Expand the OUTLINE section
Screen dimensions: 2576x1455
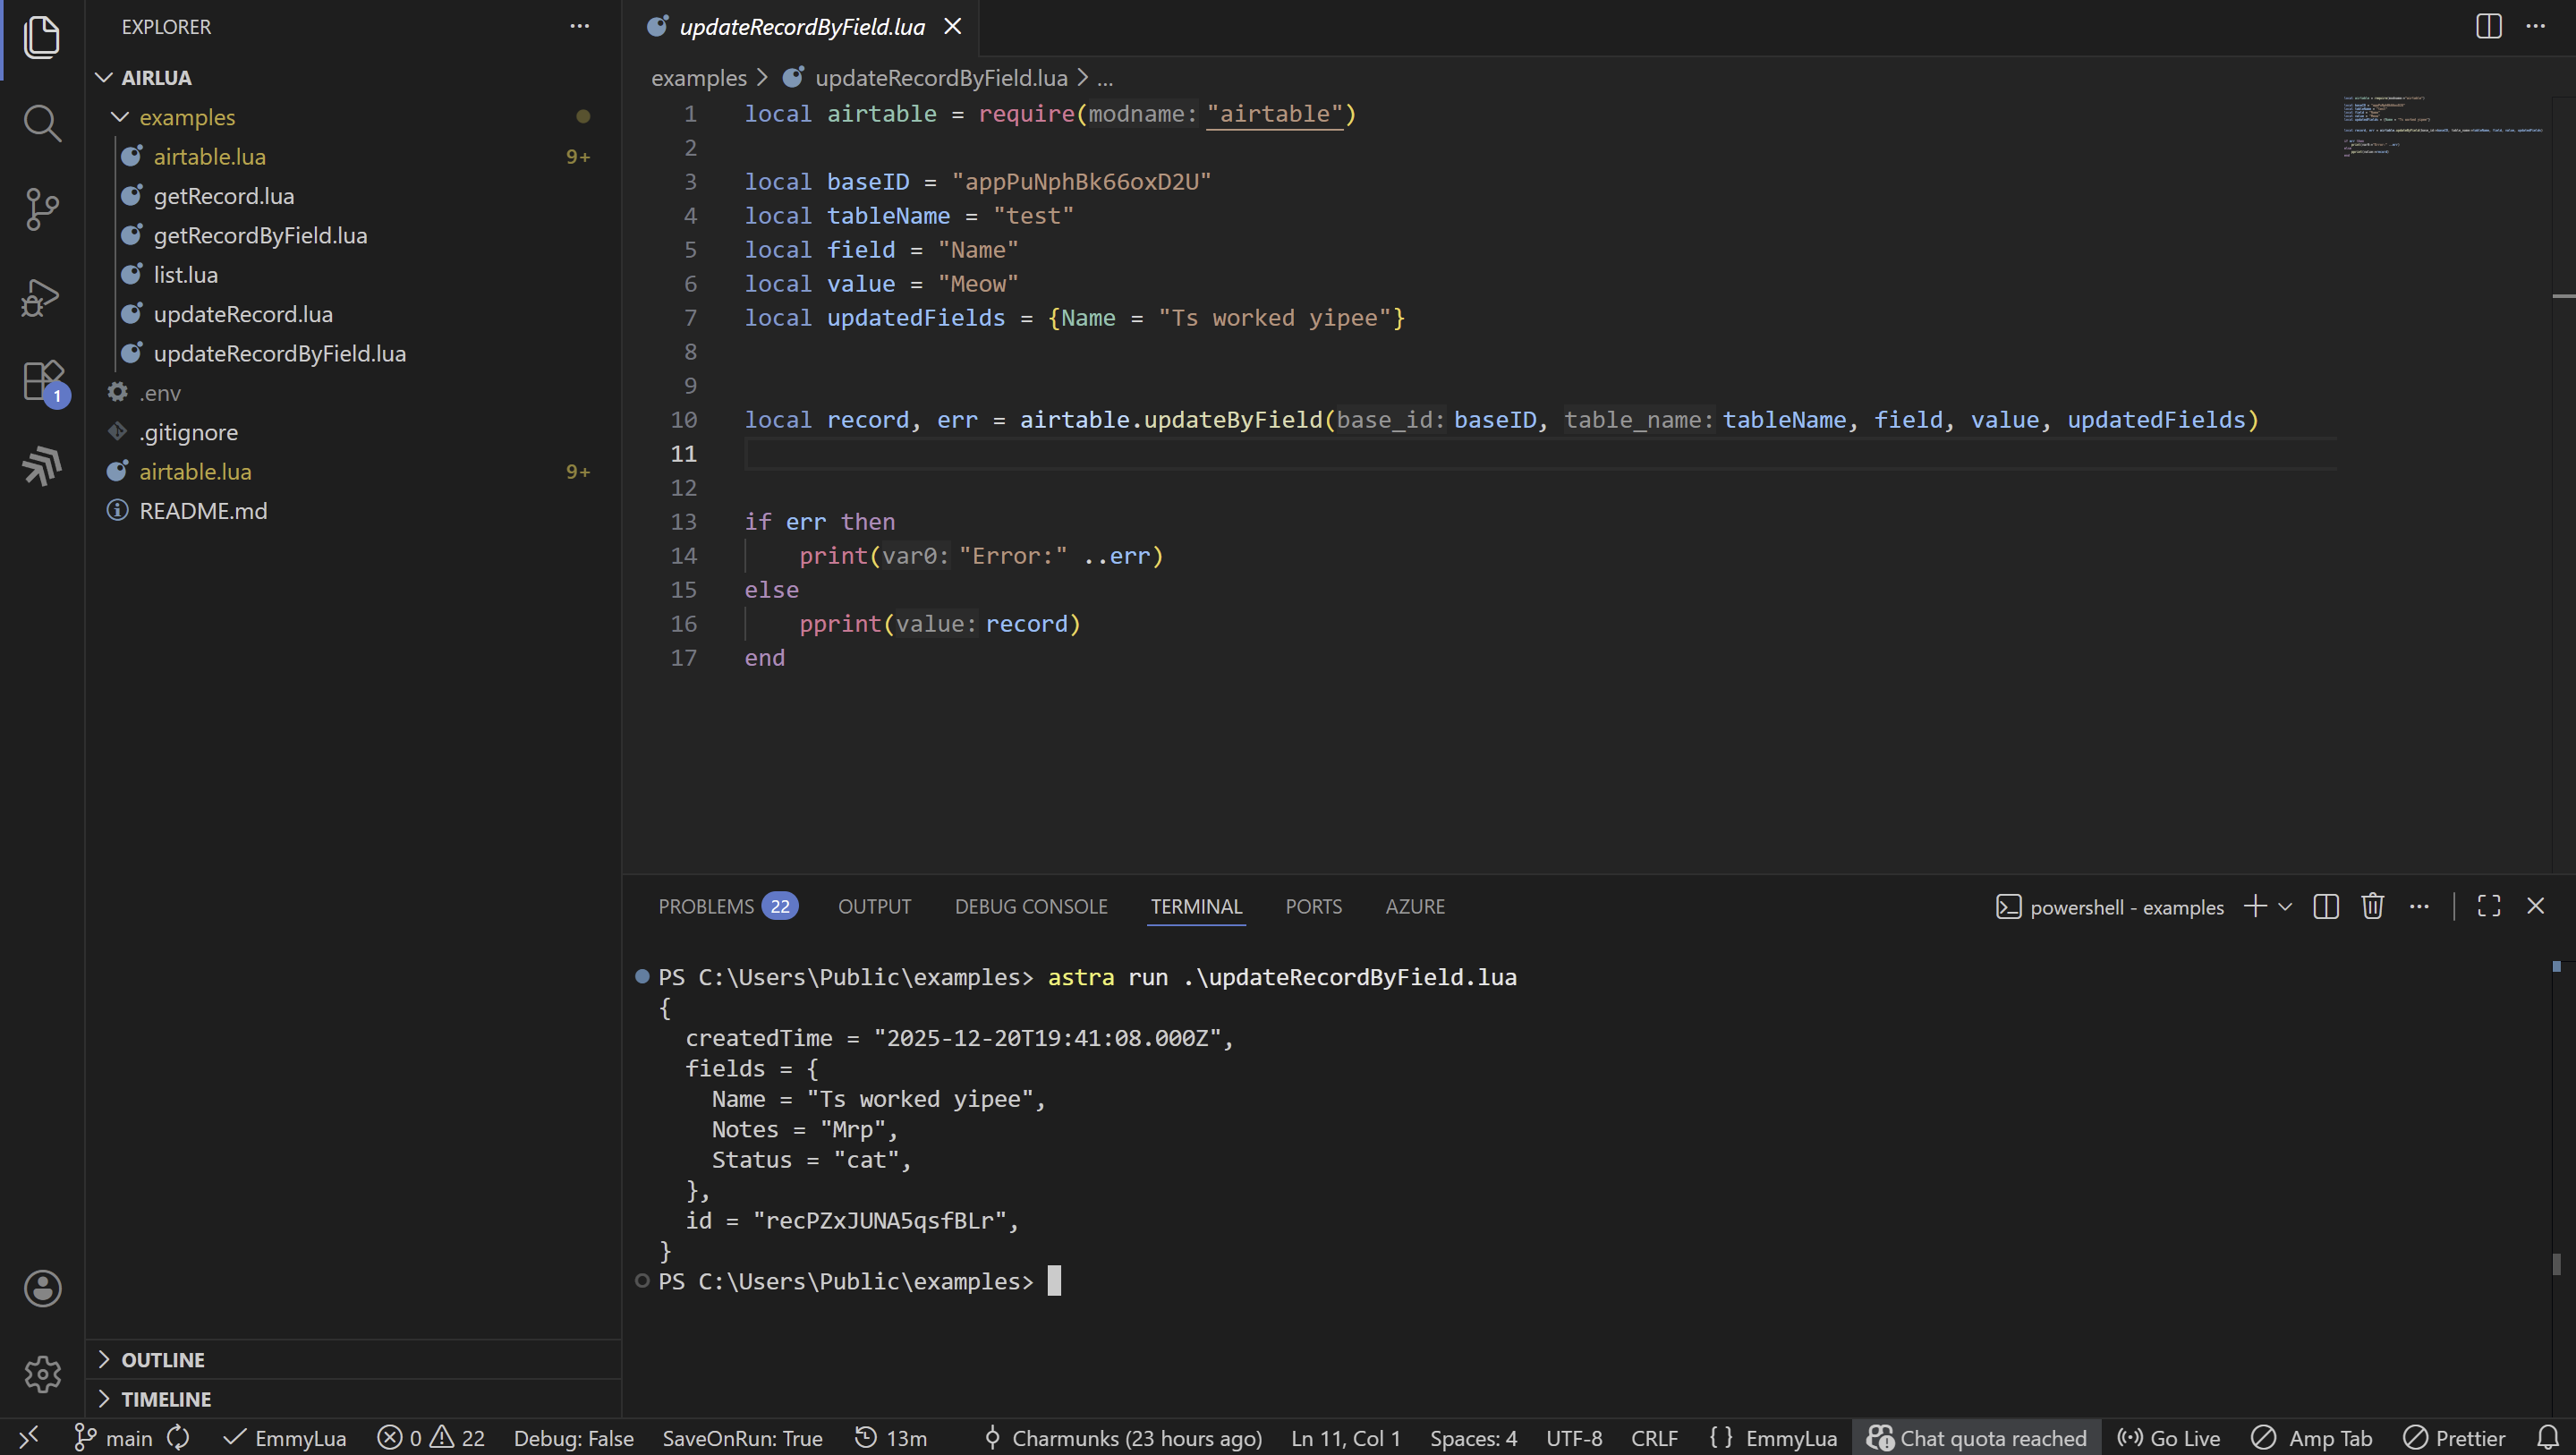(x=162, y=1360)
